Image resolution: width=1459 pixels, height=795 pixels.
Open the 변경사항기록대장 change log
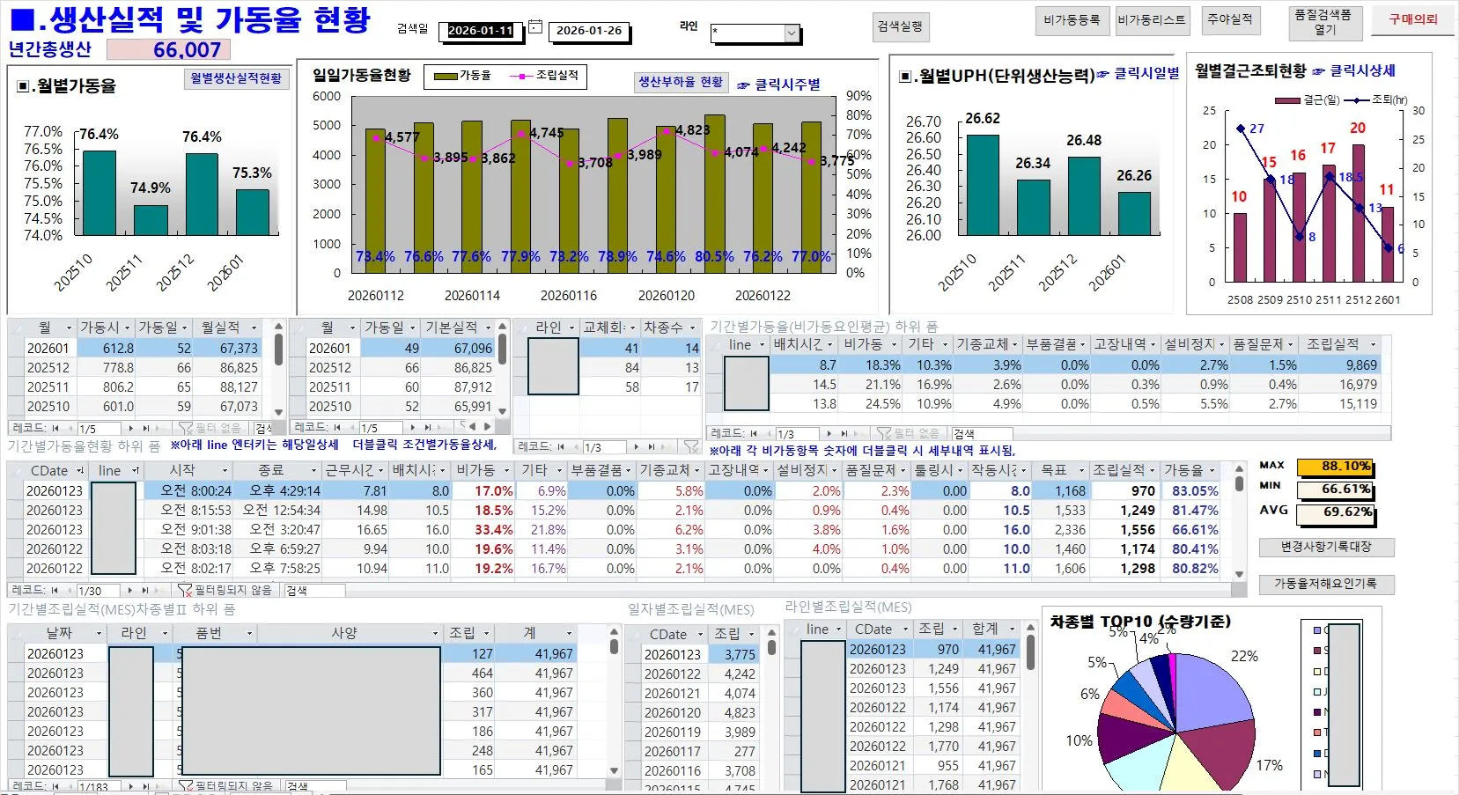[x=1327, y=548]
